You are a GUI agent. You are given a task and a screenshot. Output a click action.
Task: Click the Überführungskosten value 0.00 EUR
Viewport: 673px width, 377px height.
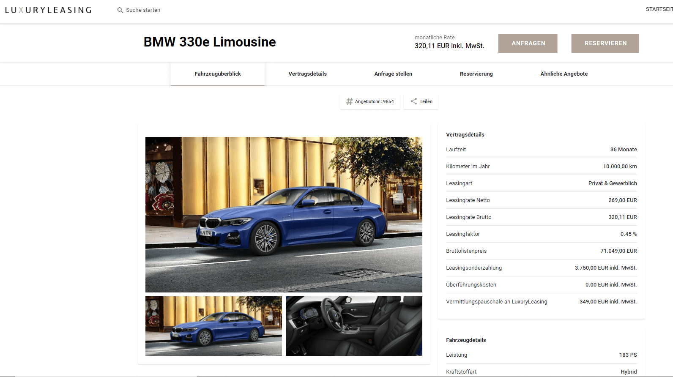click(611, 285)
